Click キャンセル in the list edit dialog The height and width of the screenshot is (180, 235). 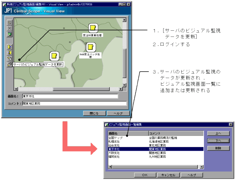(x=168, y=175)
